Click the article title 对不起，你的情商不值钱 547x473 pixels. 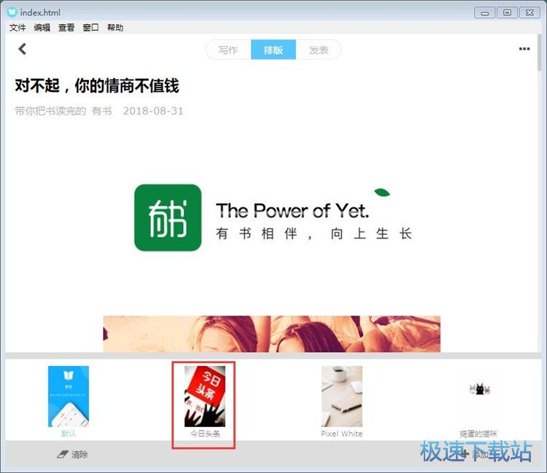coord(97,86)
